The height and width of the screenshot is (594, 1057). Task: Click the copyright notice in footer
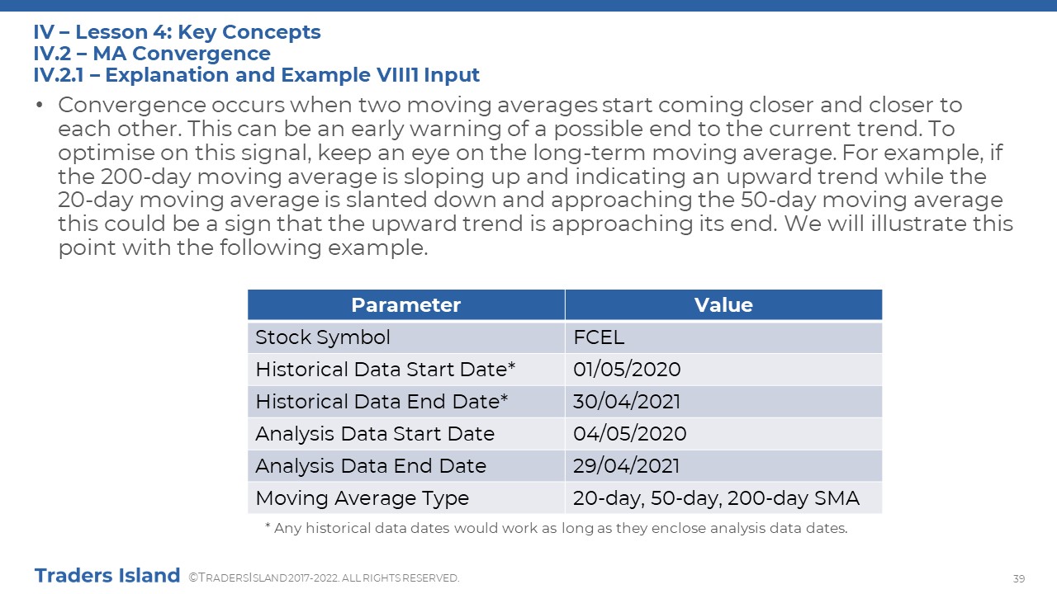pos(325,578)
